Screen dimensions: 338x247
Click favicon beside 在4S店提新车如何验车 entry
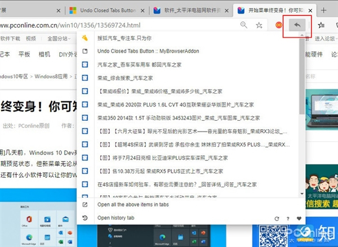(85, 184)
